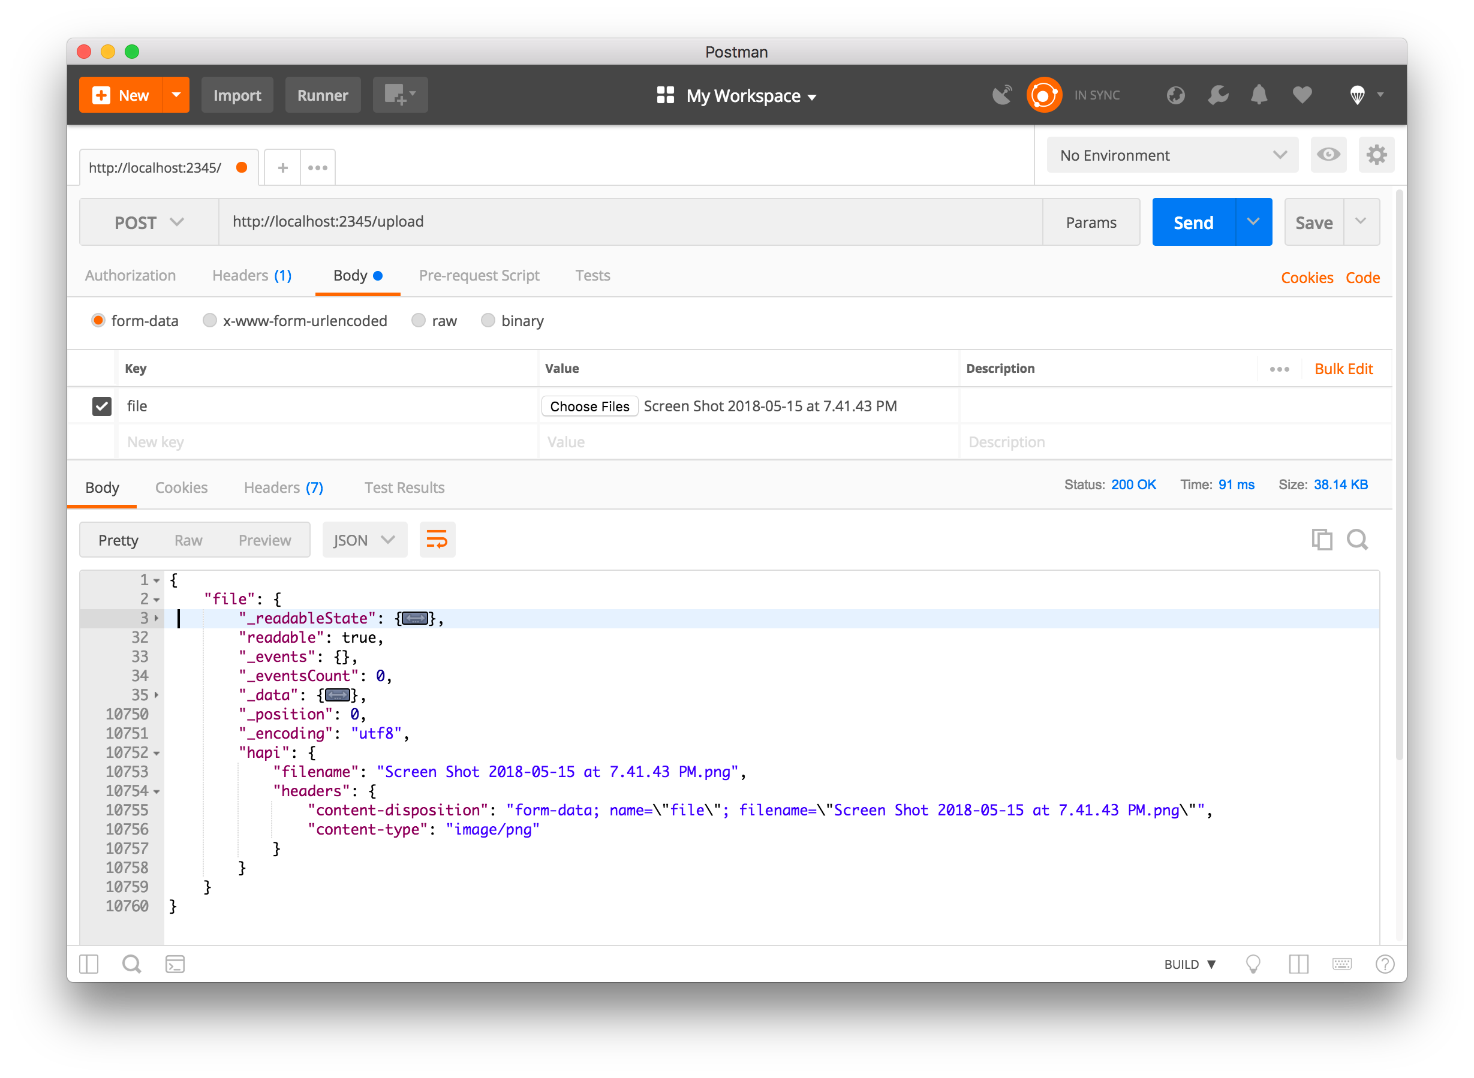Screen dimensions: 1474x1078
Task: Click the orange New button
Action: pos(121,95)
